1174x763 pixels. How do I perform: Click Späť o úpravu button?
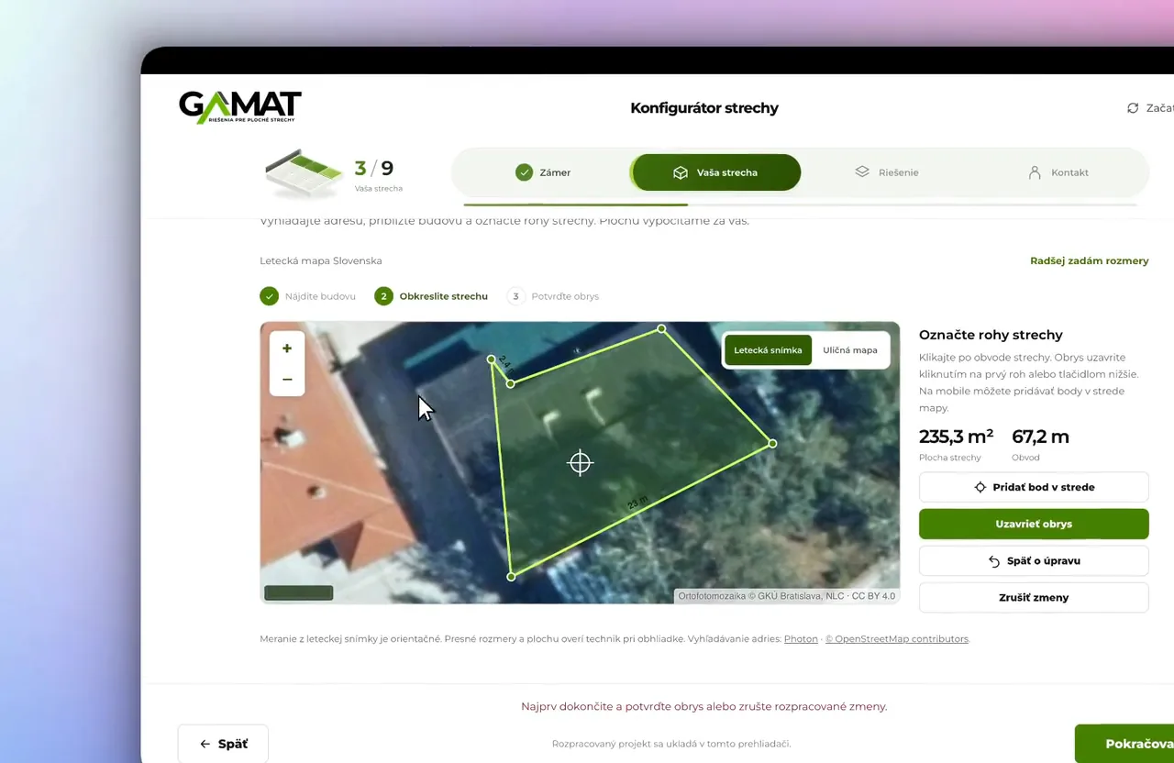pyautogui.click(x=1034, y=560)
